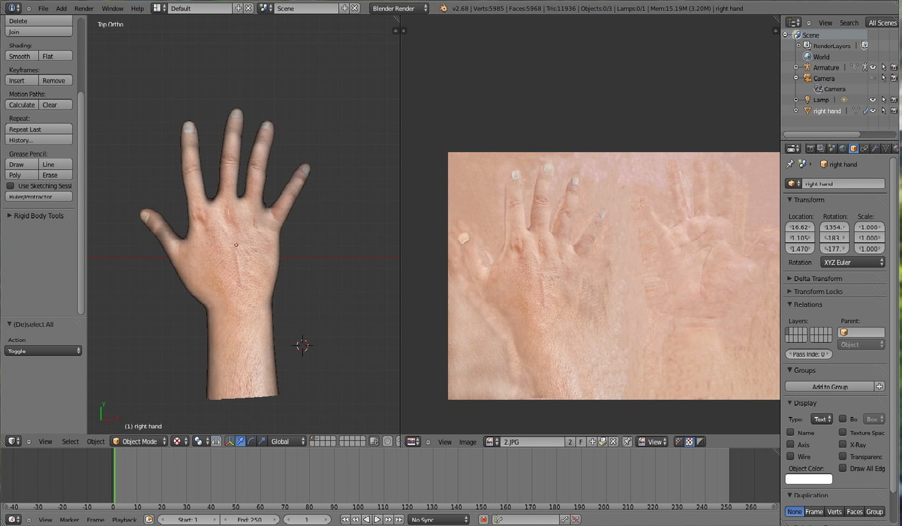Click the record auto-keyframe button
This screenshot has width=902, height=526.
point(484,519)
